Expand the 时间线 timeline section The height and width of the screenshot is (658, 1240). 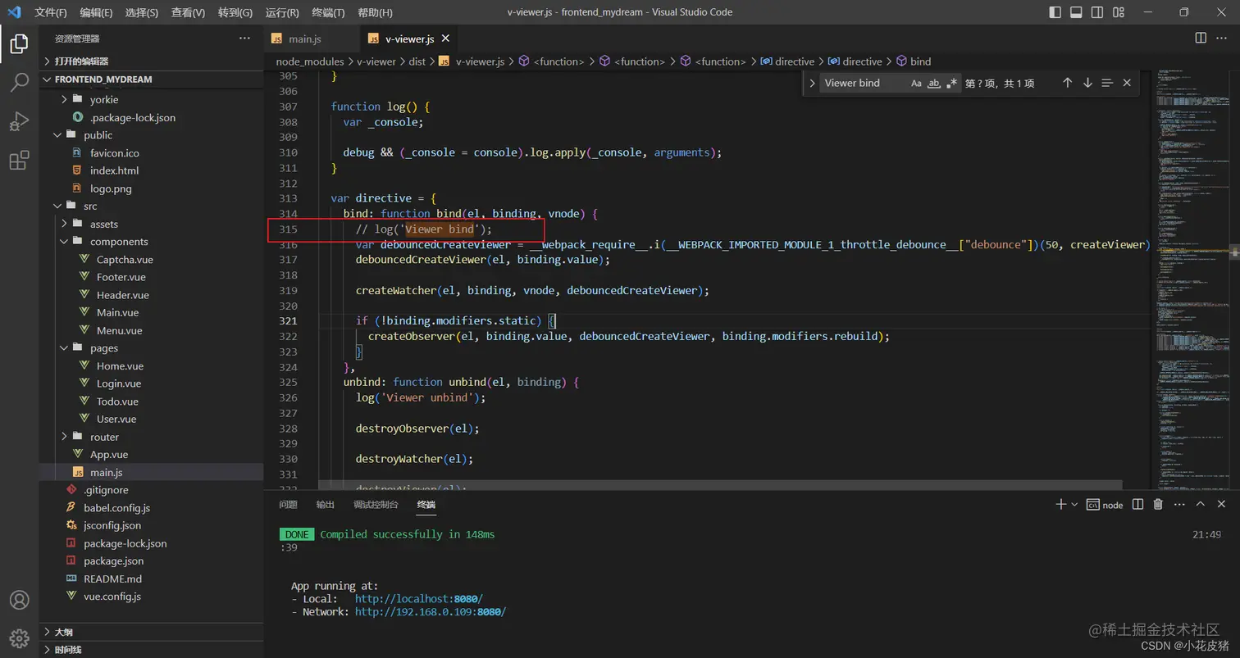click(152, 650)
